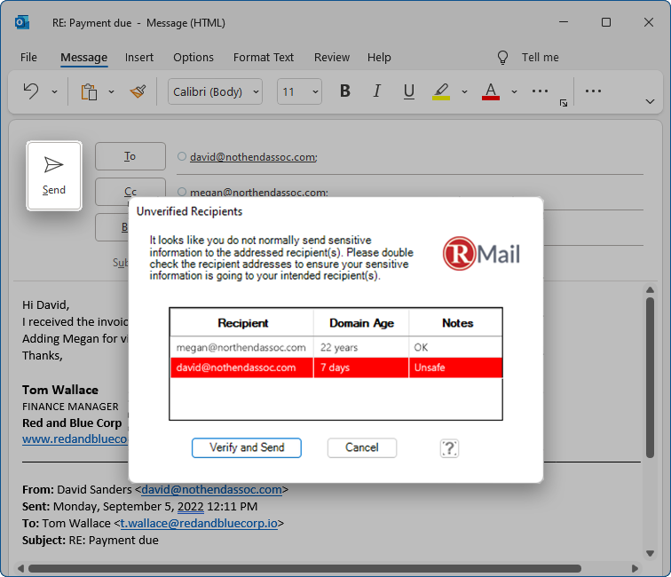This screenshot has width=671, height=577.
Task: Collapse the ribbon with the chevron
Action: (650, 103)
